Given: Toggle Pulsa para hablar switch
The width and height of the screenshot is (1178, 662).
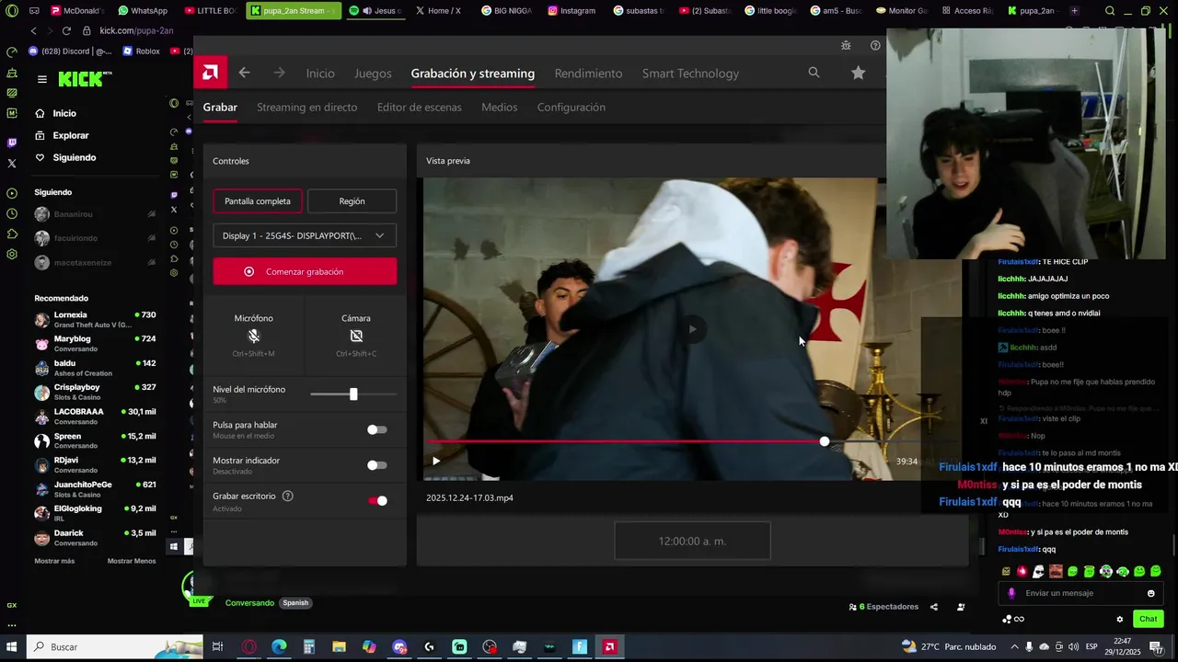Looking at the screenshot, I should 377,429.
